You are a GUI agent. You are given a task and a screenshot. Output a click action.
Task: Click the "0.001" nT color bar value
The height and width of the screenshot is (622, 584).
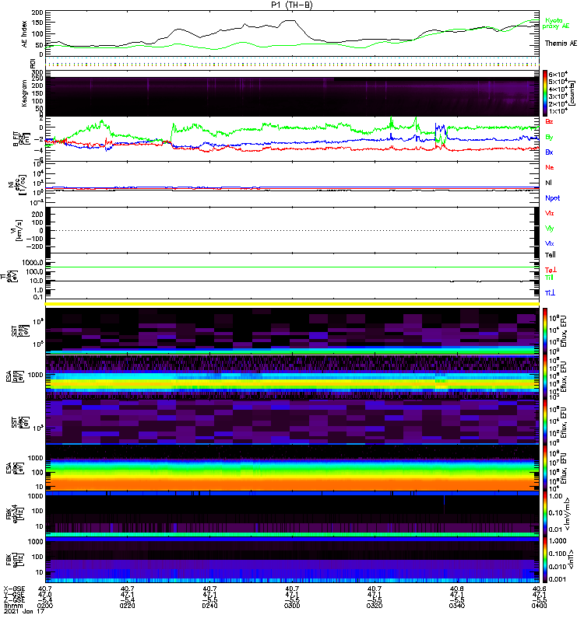point(557,579)
